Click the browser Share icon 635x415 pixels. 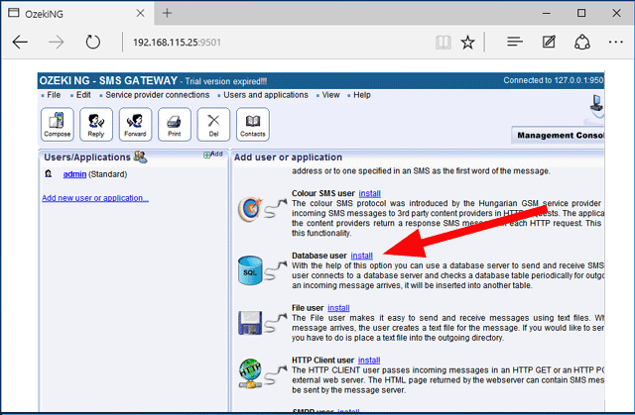[582, 42]
